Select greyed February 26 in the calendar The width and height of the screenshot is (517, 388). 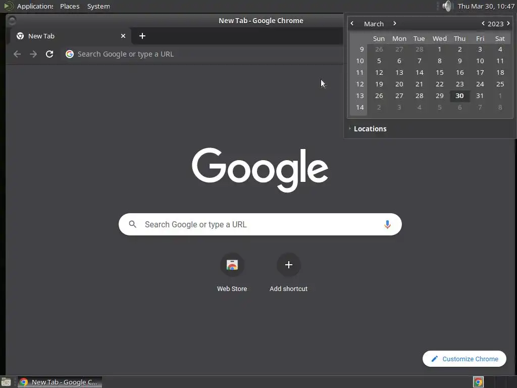379,49
